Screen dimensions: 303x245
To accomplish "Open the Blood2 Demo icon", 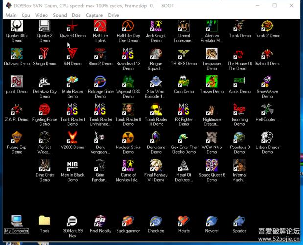I will [100, 54].
